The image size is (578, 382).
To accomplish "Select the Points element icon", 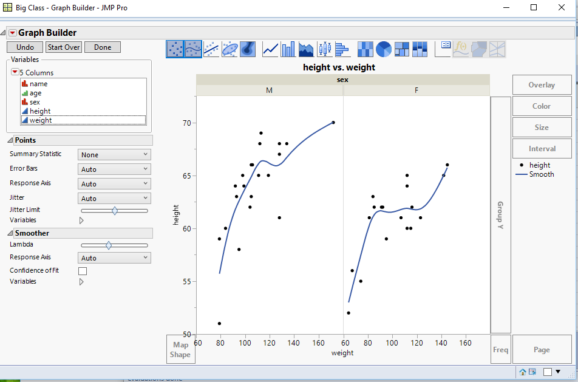I will click(x=175, y=49).
